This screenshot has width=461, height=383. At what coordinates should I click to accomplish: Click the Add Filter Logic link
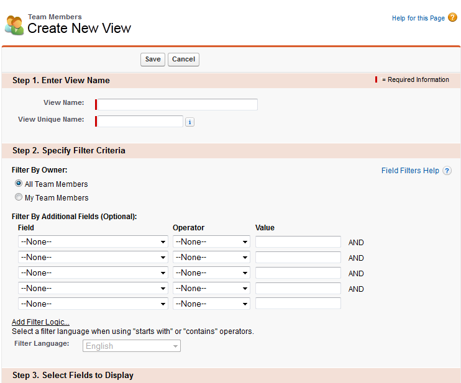[x=40, y=322]
